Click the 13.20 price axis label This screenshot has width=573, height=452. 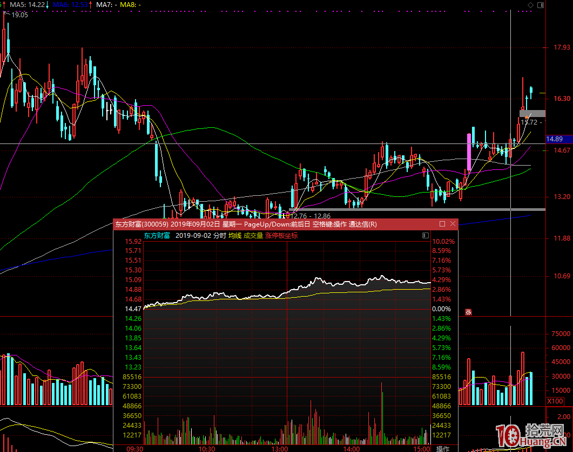pos(562,197)
